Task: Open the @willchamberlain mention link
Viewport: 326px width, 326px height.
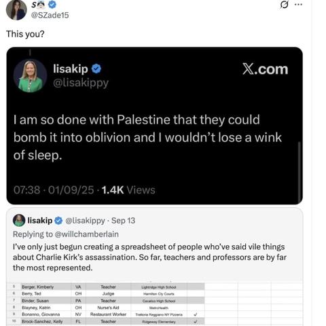Action: [x=87, y=234]
